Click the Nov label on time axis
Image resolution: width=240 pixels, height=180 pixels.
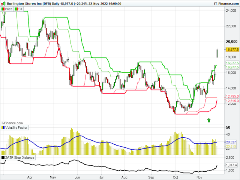pos(199,177)
